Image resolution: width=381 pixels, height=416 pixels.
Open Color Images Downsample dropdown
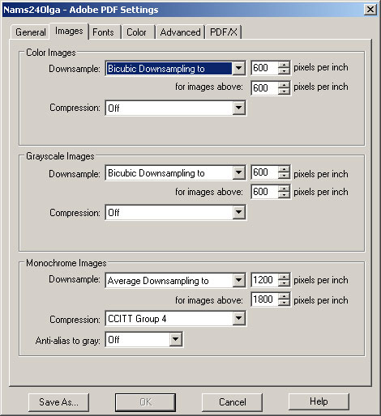tap(175, 69)
